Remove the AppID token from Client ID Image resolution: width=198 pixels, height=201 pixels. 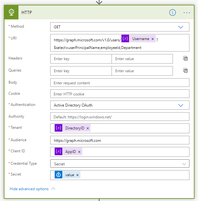tap(79, 152)
